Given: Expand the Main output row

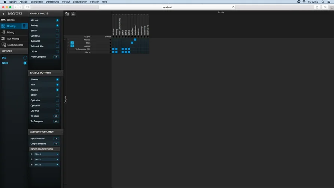Looking at the screenshot, I should [68, 43].
